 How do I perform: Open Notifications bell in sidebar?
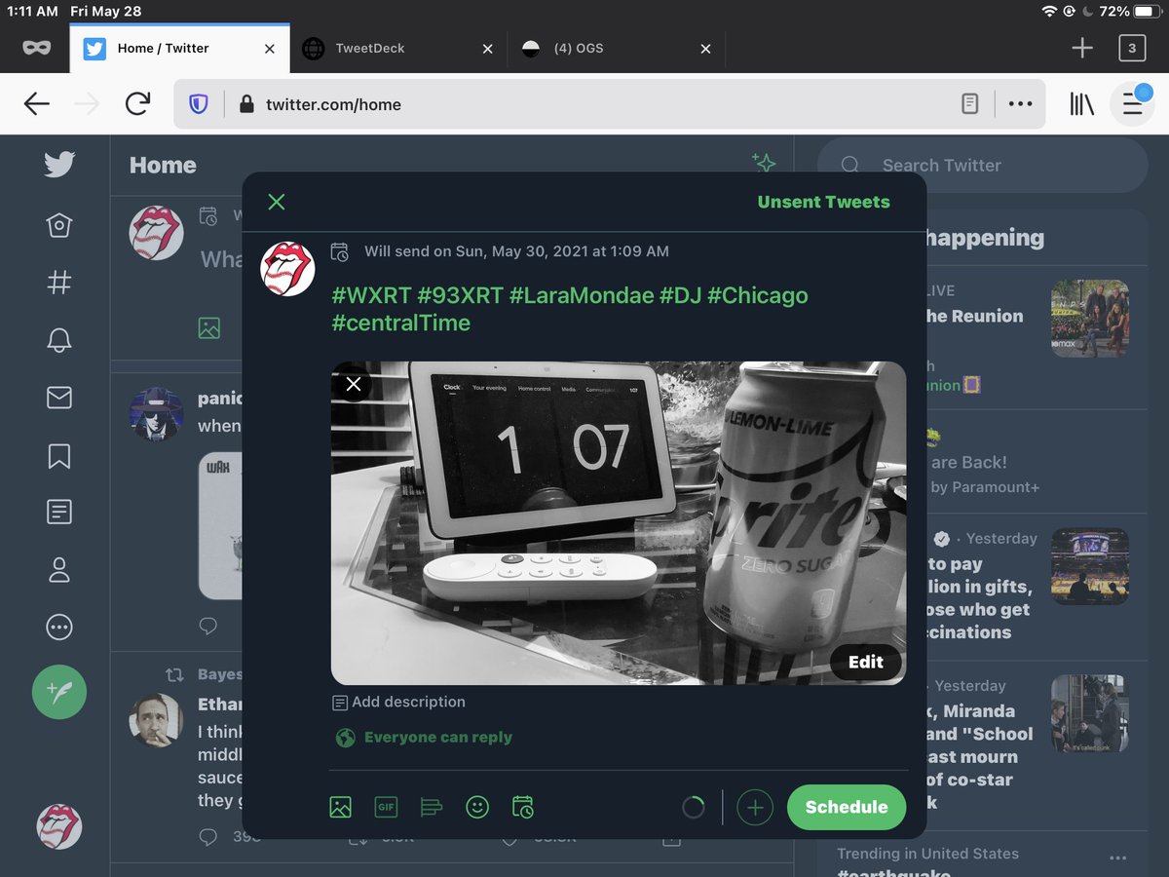point(59,340)
